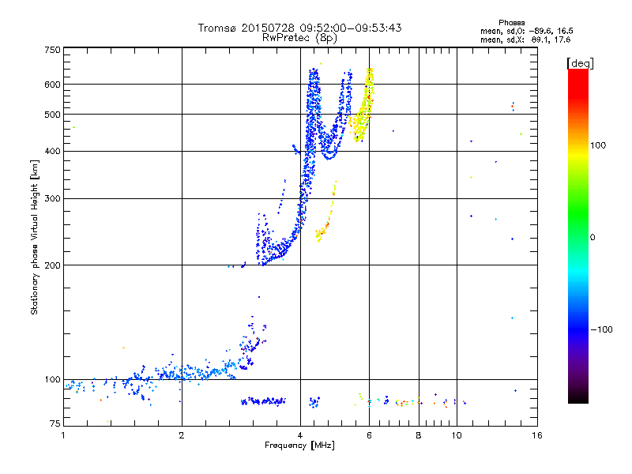632x474 pixels.
Task: Click the colorbar tick label '100'
Action: [598, 145]
